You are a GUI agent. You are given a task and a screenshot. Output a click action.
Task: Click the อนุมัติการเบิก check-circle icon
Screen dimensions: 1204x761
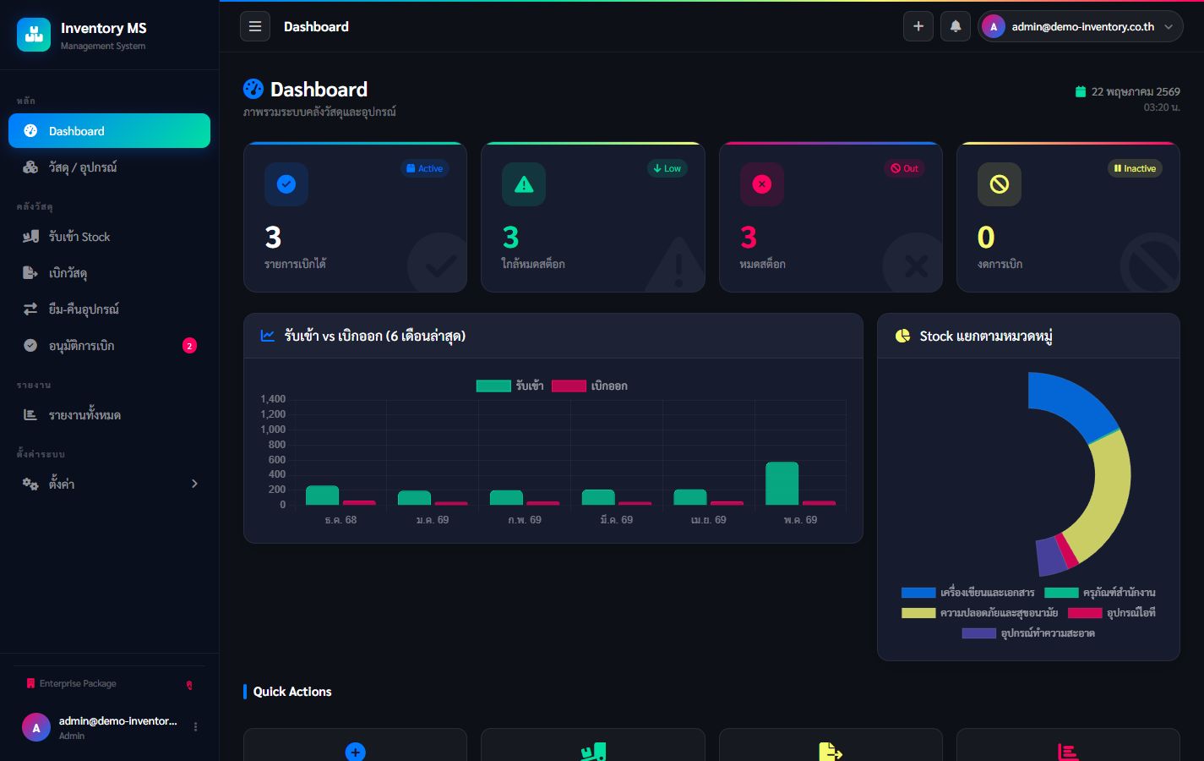(30, 346)
